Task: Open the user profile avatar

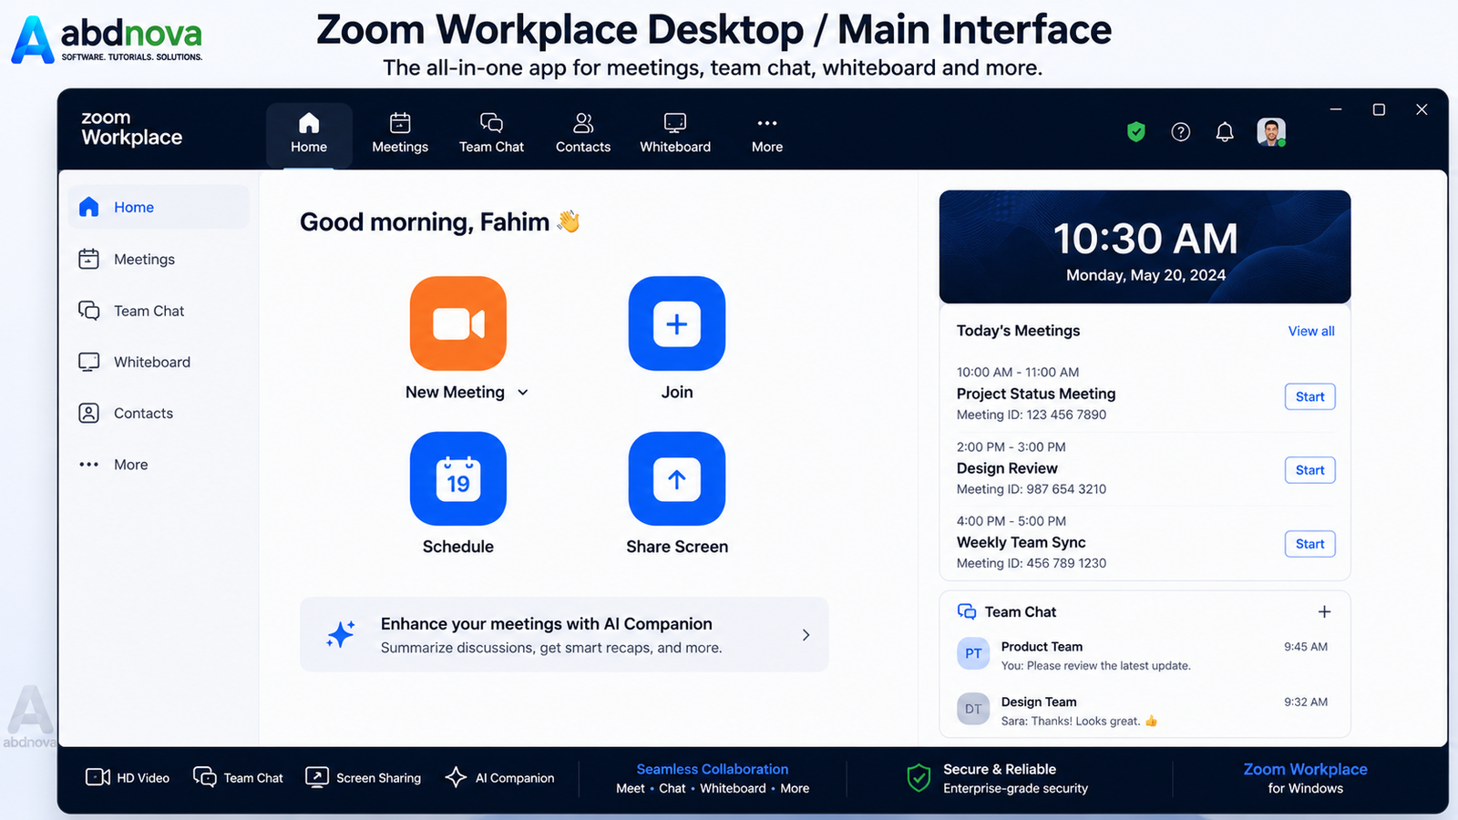Action: click(x=1271, y=132)
